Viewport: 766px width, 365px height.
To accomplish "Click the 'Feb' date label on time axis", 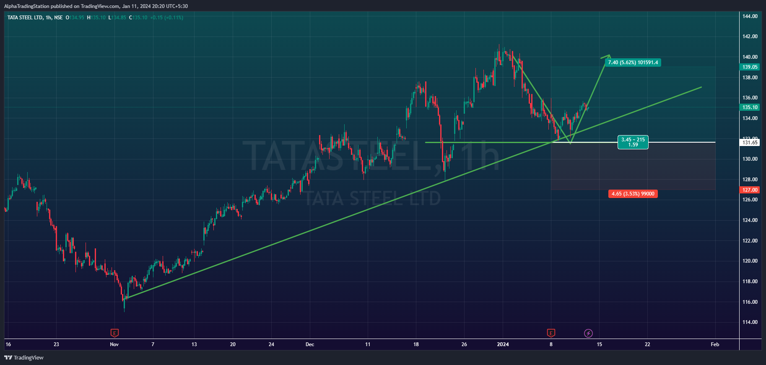I will (x=715, y=344).
